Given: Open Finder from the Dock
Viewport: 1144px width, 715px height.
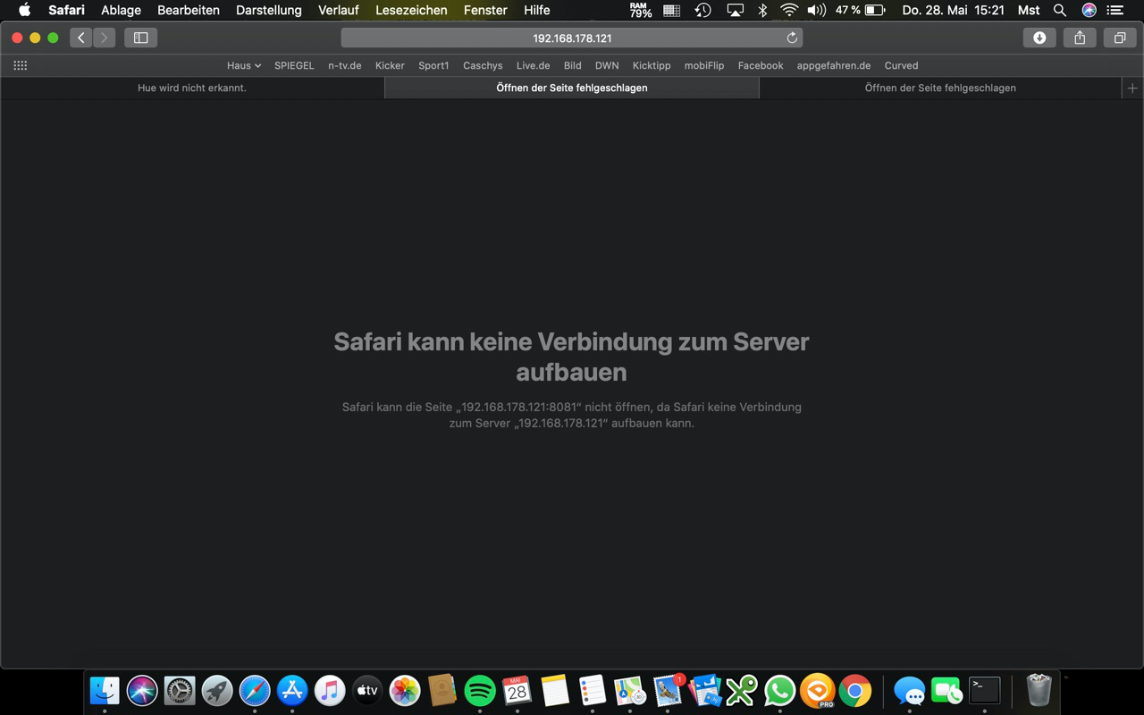Looking at the screenshot, I should pyautogui.click(x=105, y=691).
